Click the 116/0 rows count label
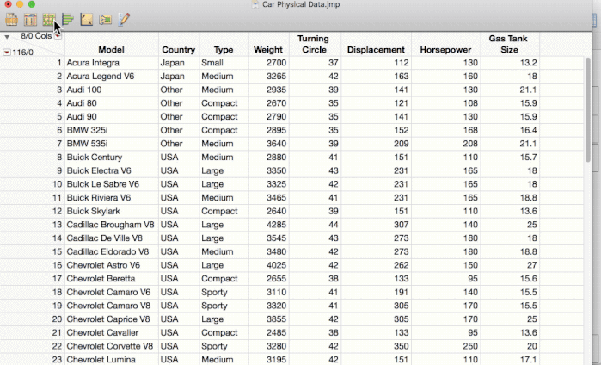601x365 pixels. pyautogui.click(x=22, y=53)
